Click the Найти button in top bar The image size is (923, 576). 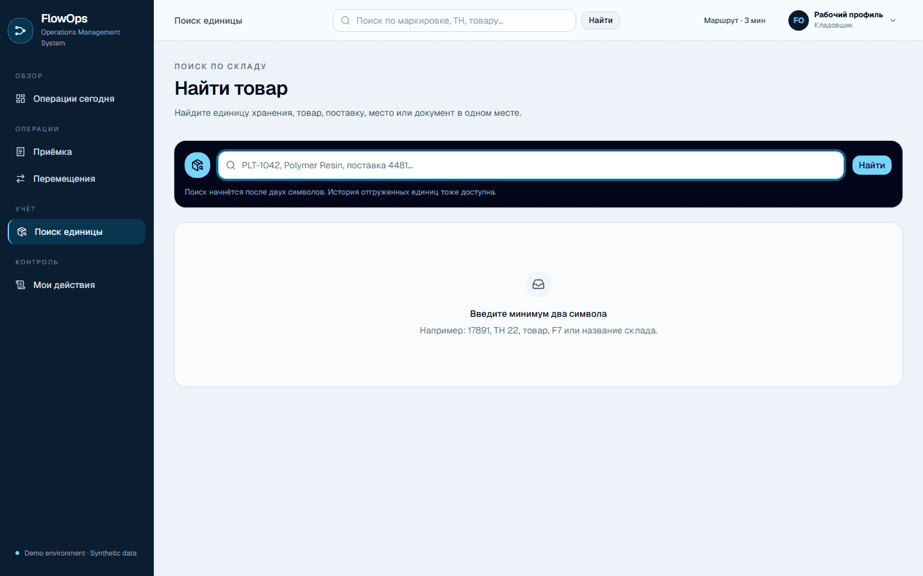pos(601,20)
